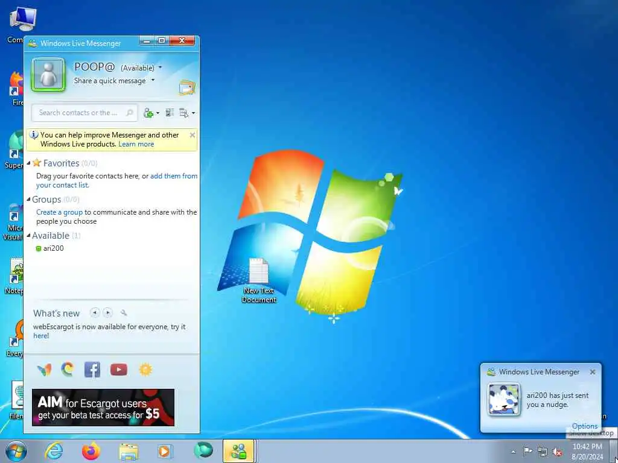Open the YouTube icon in Messenger

click(119, 370)
